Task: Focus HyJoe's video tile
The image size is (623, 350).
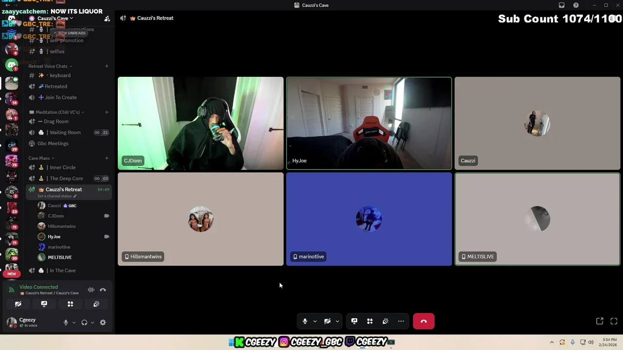Action: pyautogui.click(x=369, y=123)
